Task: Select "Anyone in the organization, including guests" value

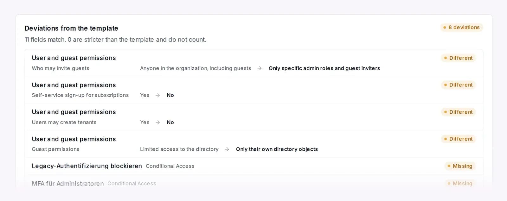Action: tap(196, 68)
